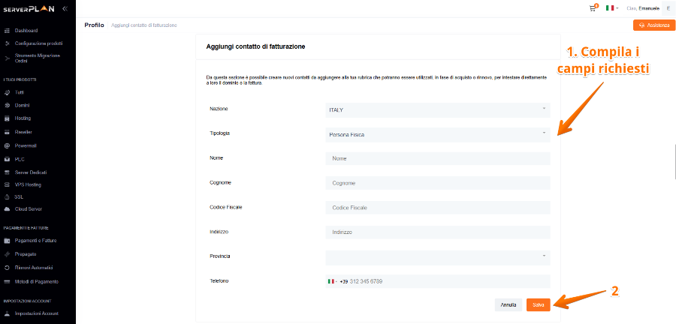Focus the Codice Fiscale input field

[437, 208]
